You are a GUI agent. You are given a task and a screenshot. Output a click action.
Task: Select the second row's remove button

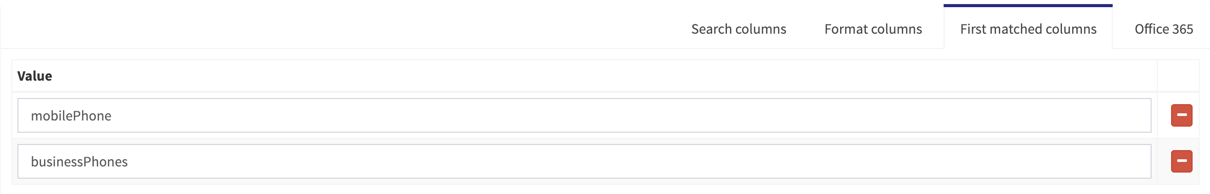(1181, 161)
